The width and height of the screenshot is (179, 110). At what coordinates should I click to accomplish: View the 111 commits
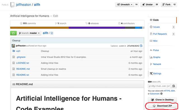(28, 24)
